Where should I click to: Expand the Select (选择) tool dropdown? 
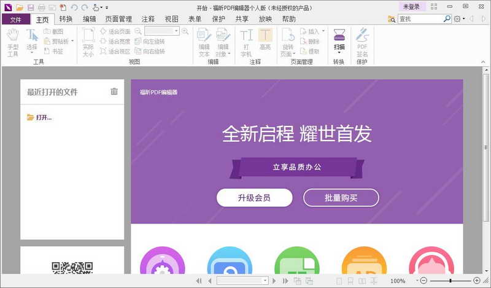tap(32, 53)
